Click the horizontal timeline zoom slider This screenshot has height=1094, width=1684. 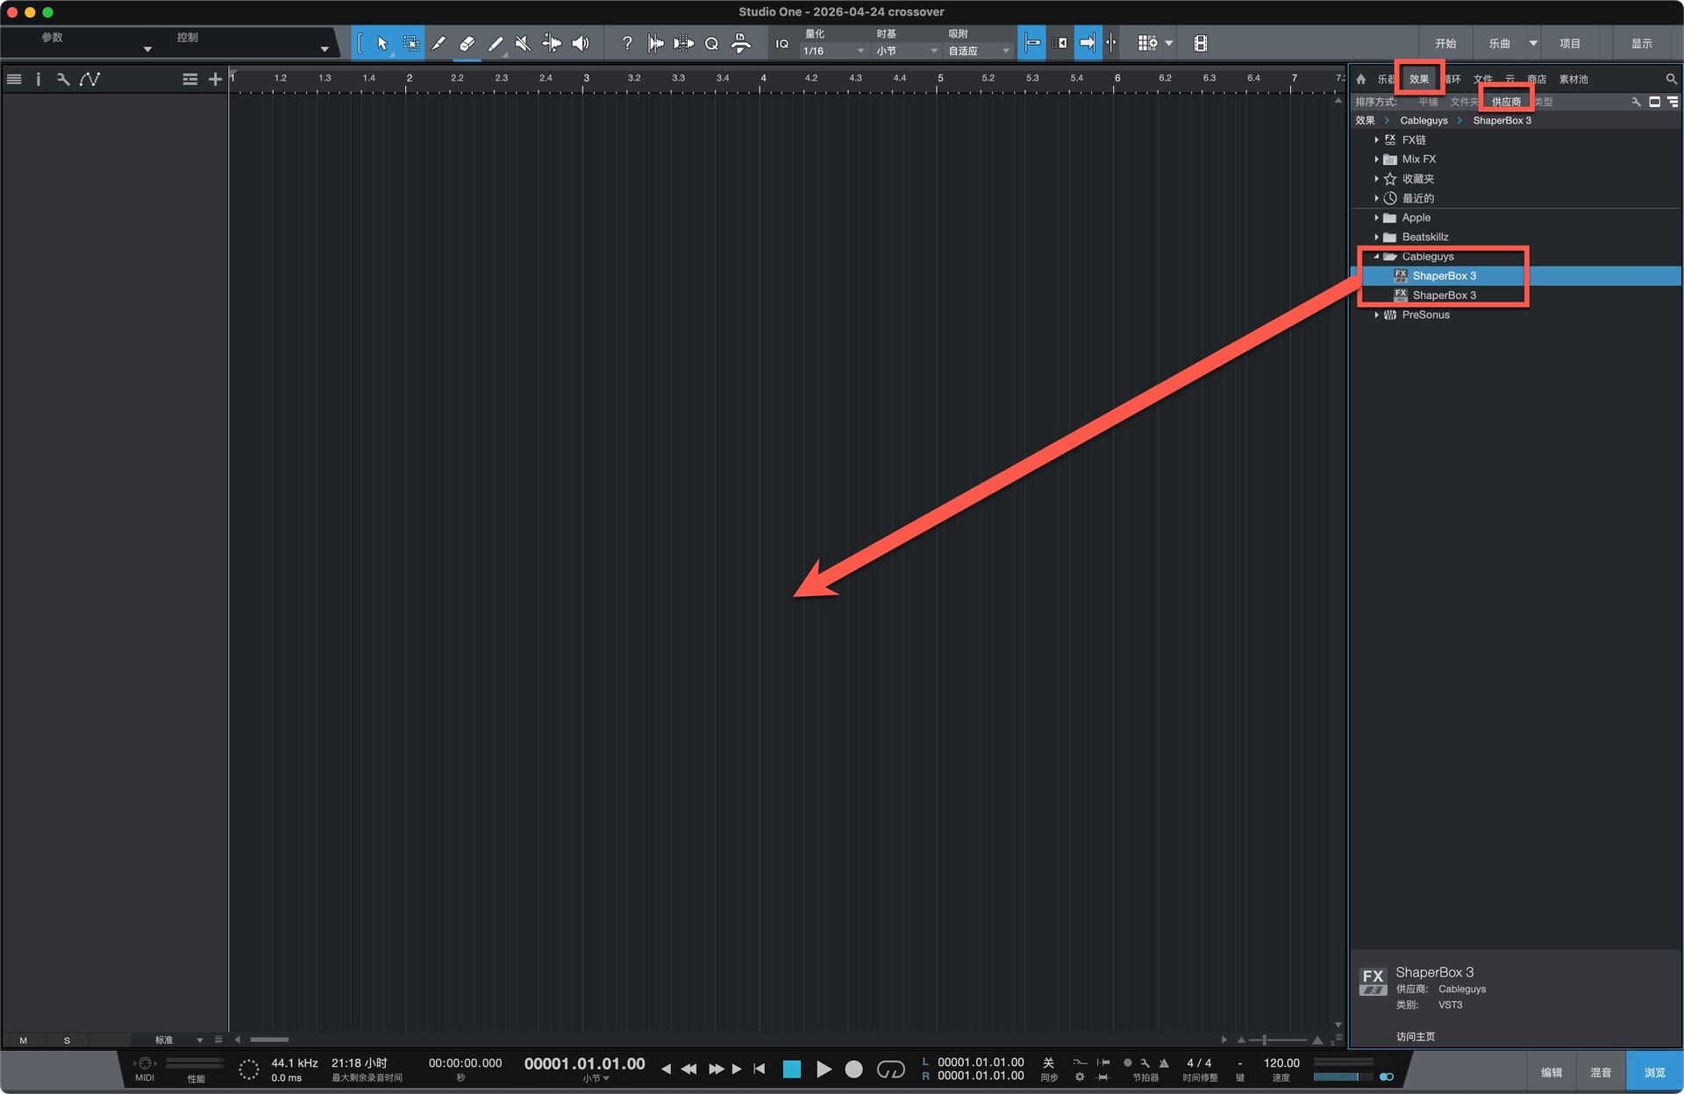pos(1264,1040)
